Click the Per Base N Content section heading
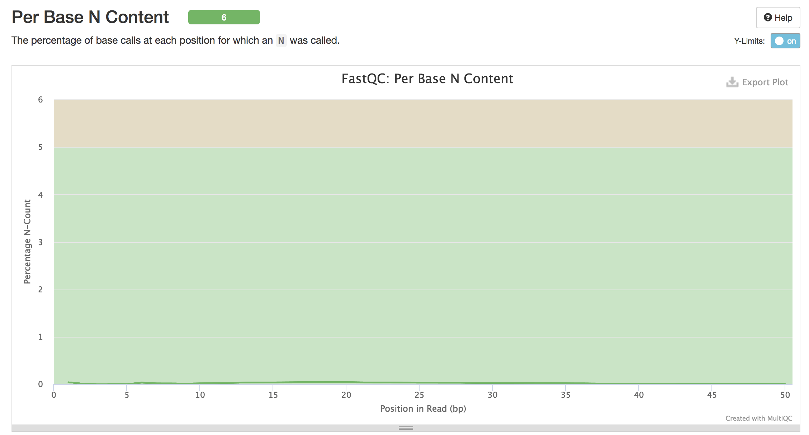The height and width of the screenshot is (435, 809). point(90,17)
